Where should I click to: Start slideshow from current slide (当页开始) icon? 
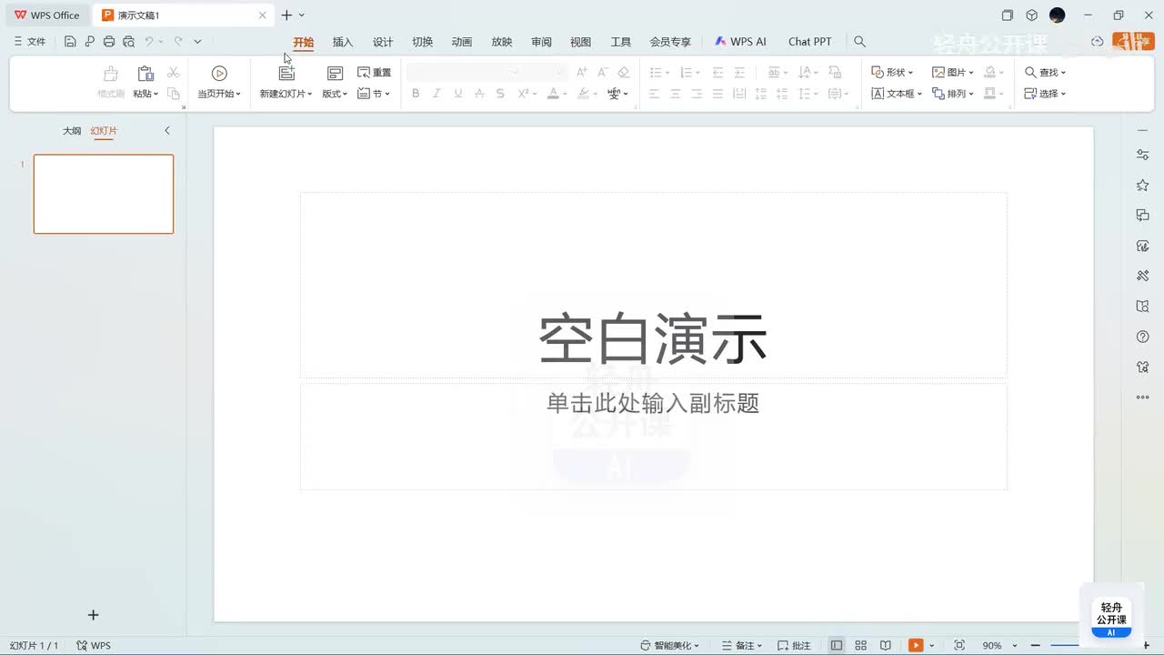[219, 74]
